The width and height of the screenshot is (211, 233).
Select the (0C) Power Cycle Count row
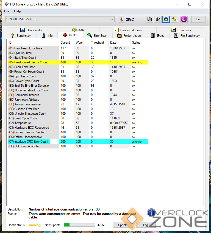pos(78,81)
